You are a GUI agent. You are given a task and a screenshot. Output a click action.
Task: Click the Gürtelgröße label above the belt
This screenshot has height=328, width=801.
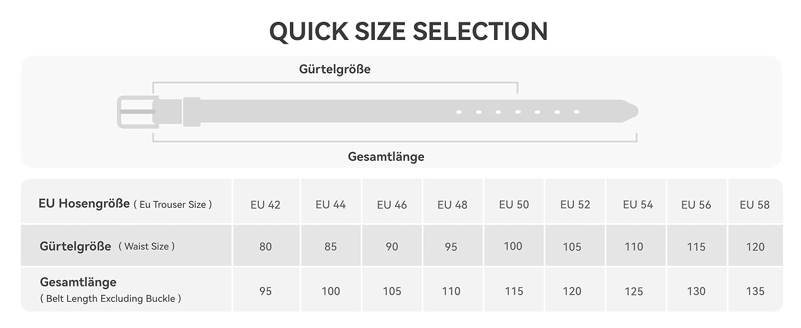point(334,69)
